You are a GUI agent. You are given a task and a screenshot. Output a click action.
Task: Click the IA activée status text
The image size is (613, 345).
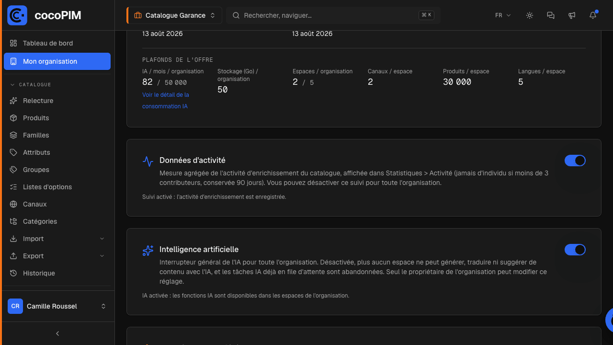246,296
